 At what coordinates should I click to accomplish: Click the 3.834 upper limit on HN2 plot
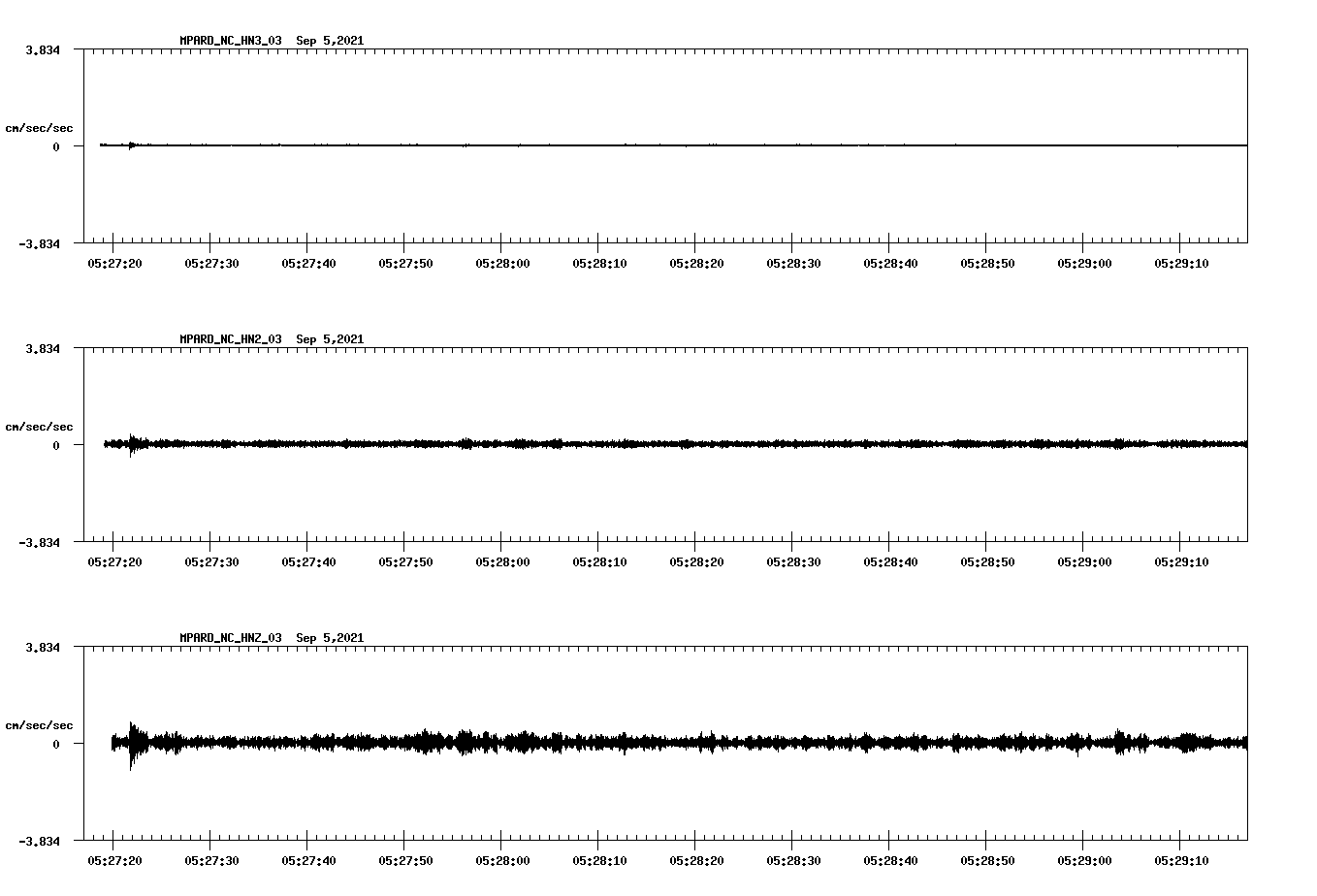tap(43, 348)
